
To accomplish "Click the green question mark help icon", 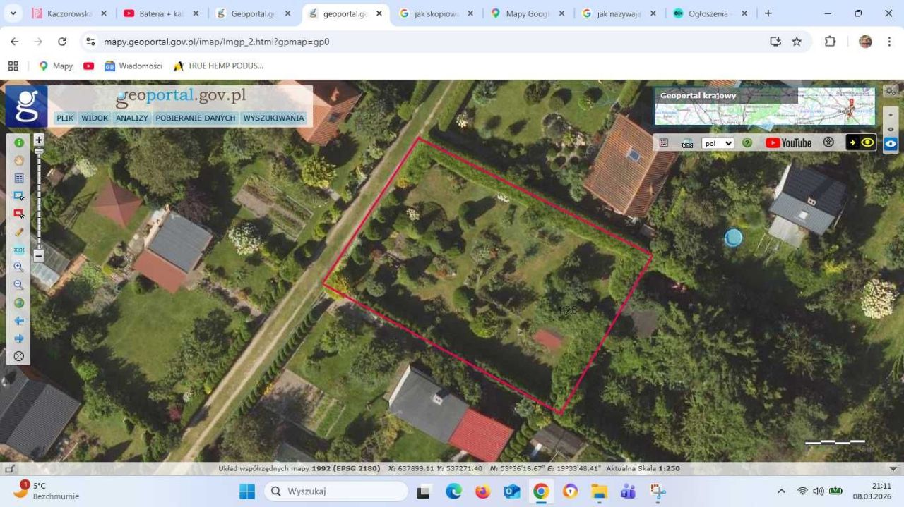I will point(747,143).
